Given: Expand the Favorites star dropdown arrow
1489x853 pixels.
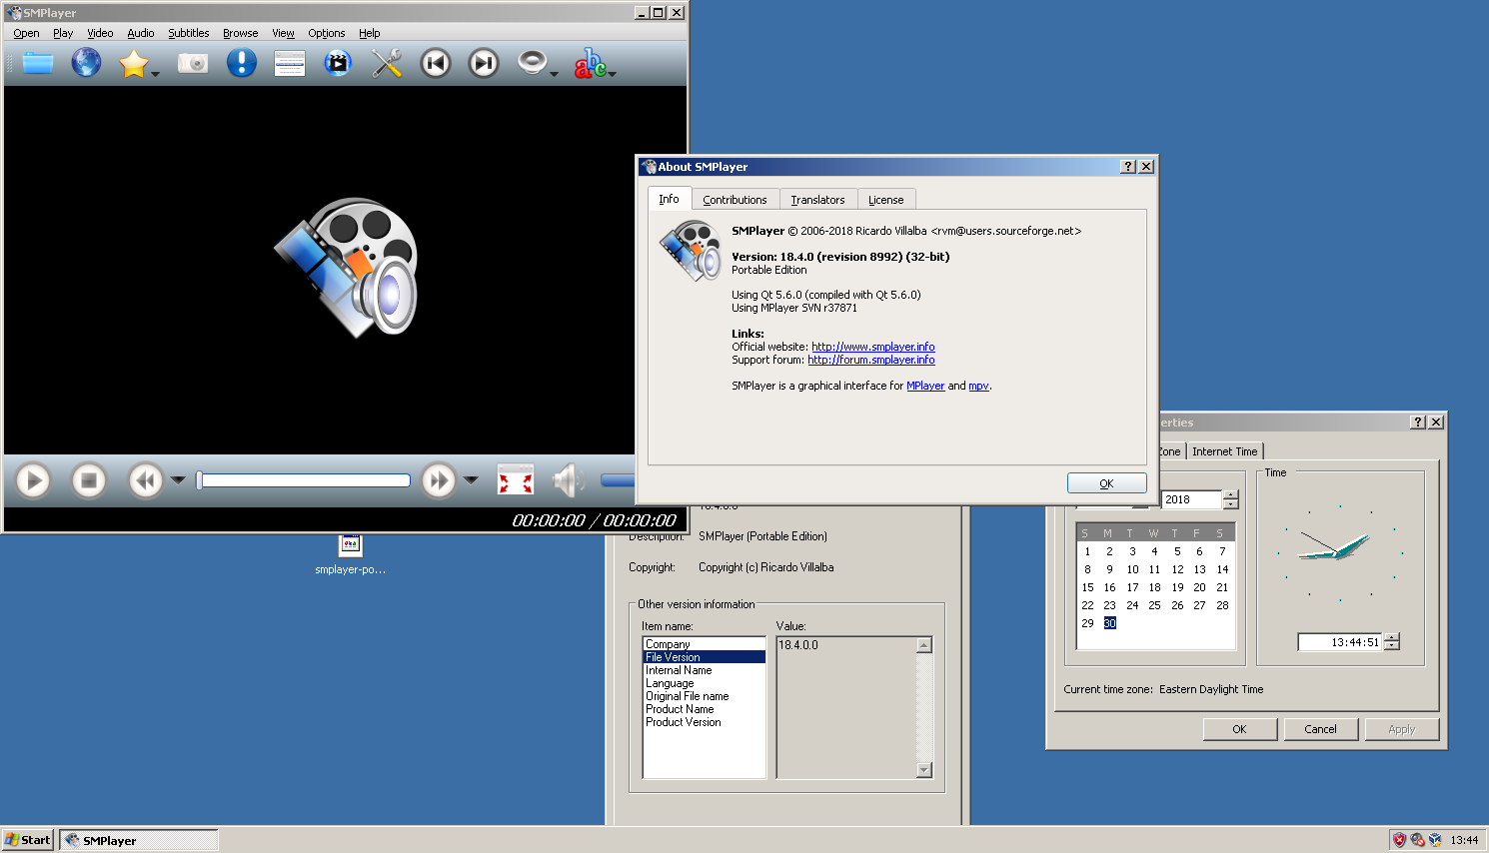Looking at the screenshot, I should coord(155,74).
